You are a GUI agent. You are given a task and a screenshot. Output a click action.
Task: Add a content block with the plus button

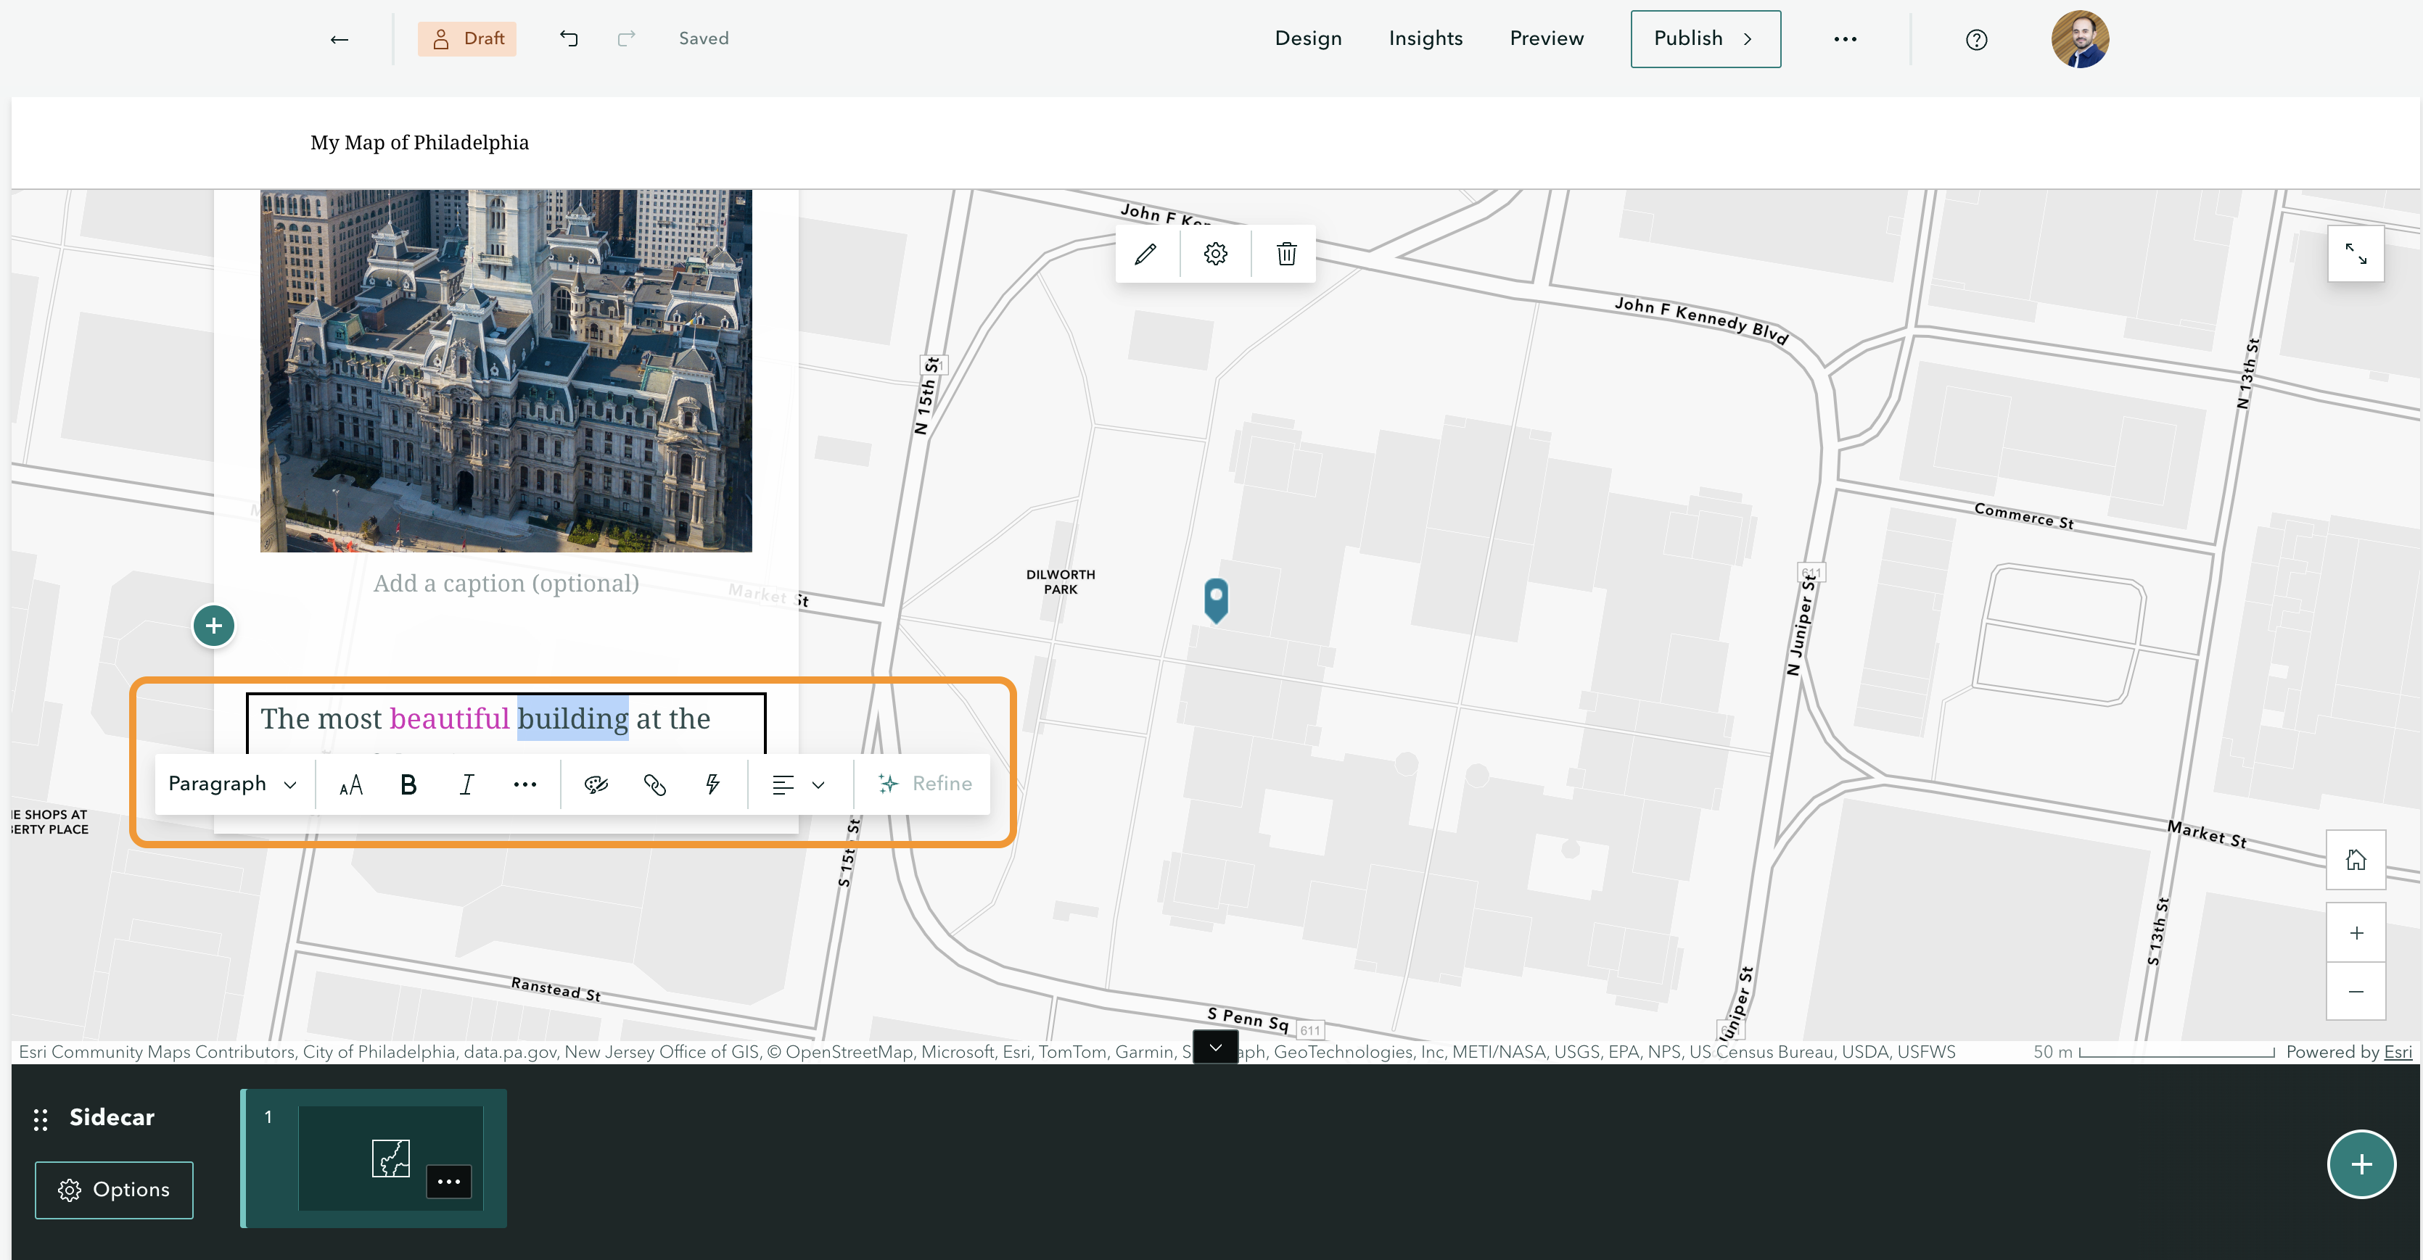pos(213,626)
